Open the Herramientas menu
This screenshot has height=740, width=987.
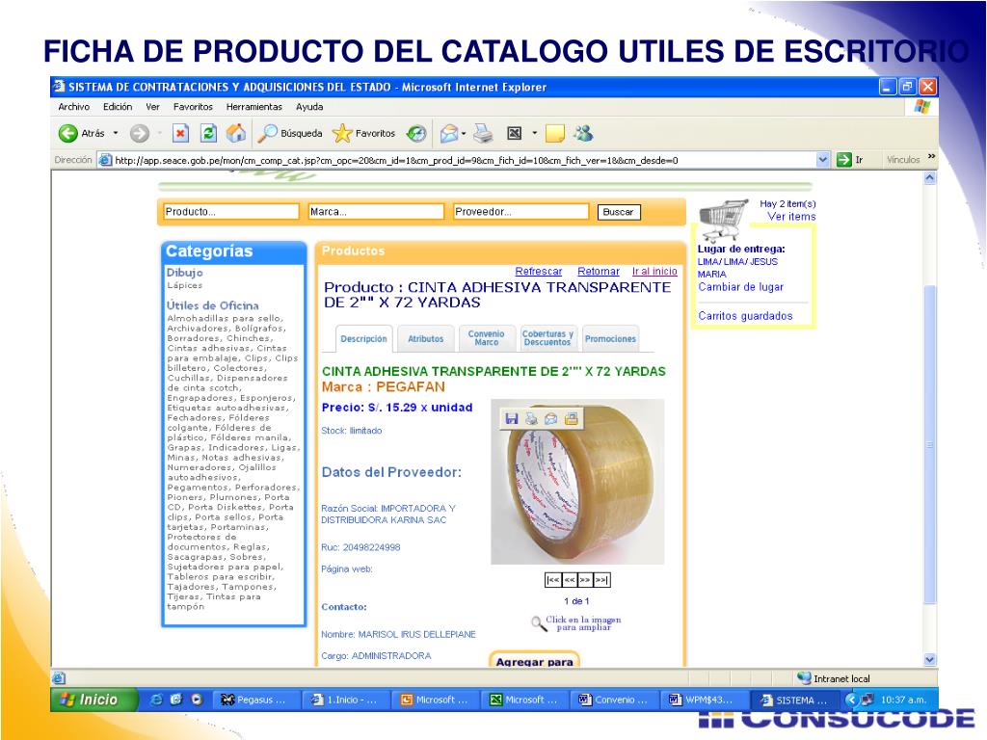[254, 107]
